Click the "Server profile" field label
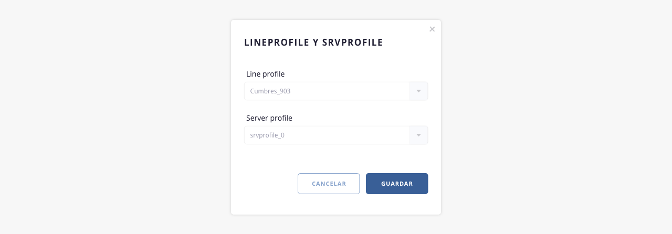The image size is (672, 234). [269, 118]
